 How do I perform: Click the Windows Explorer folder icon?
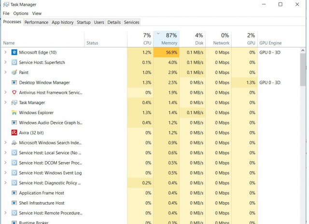[x=14, y=113]
